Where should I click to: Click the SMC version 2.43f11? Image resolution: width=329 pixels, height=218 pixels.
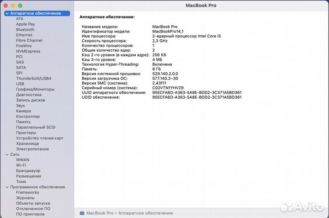159,83
